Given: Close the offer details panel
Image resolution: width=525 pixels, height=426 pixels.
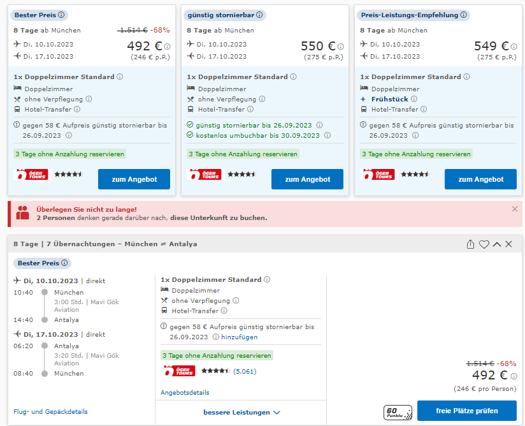Looking at the screenshot, I should pyautogui.click(x=508, y=244).
